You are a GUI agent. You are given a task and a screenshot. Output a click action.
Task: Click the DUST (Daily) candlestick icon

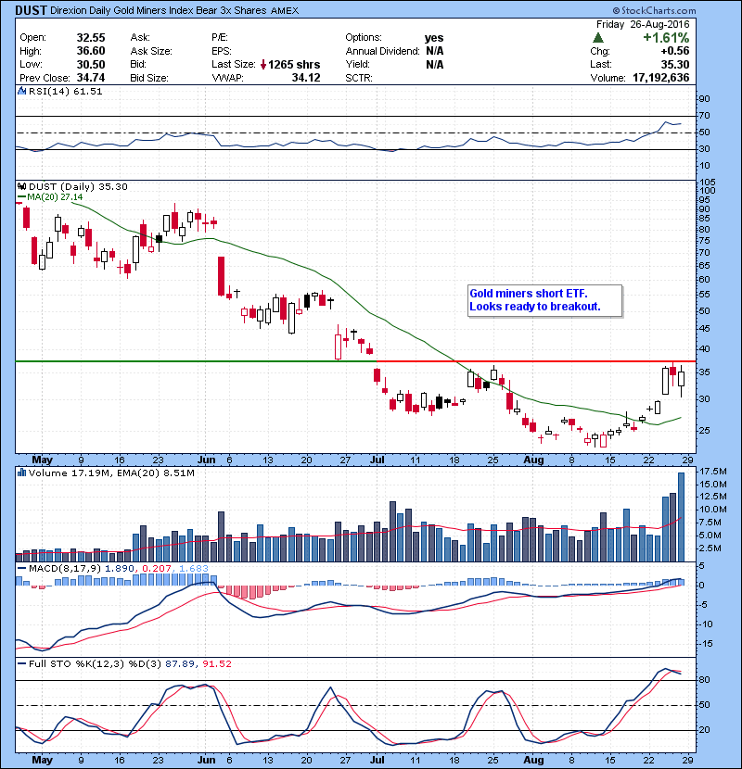[x=21, y=186]
